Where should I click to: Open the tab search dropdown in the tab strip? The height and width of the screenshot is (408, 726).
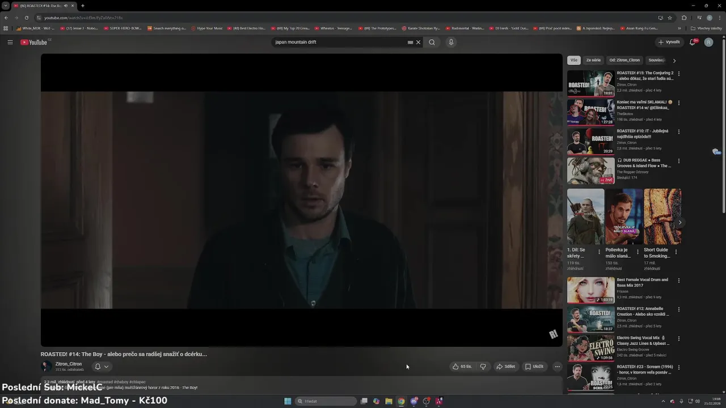[6, 6]
